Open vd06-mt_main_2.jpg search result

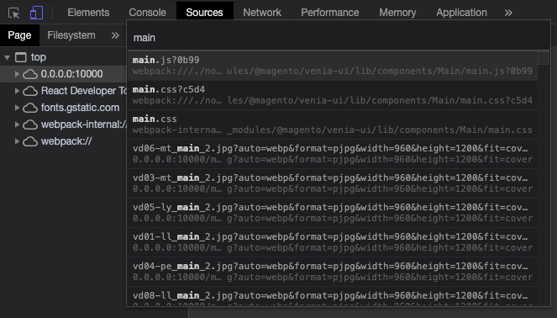(x=333, y=154)
